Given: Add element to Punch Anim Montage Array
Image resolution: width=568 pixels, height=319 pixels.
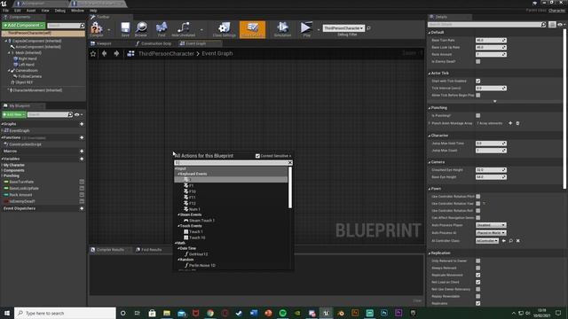Looking at the screenshot, I should 510,123.
